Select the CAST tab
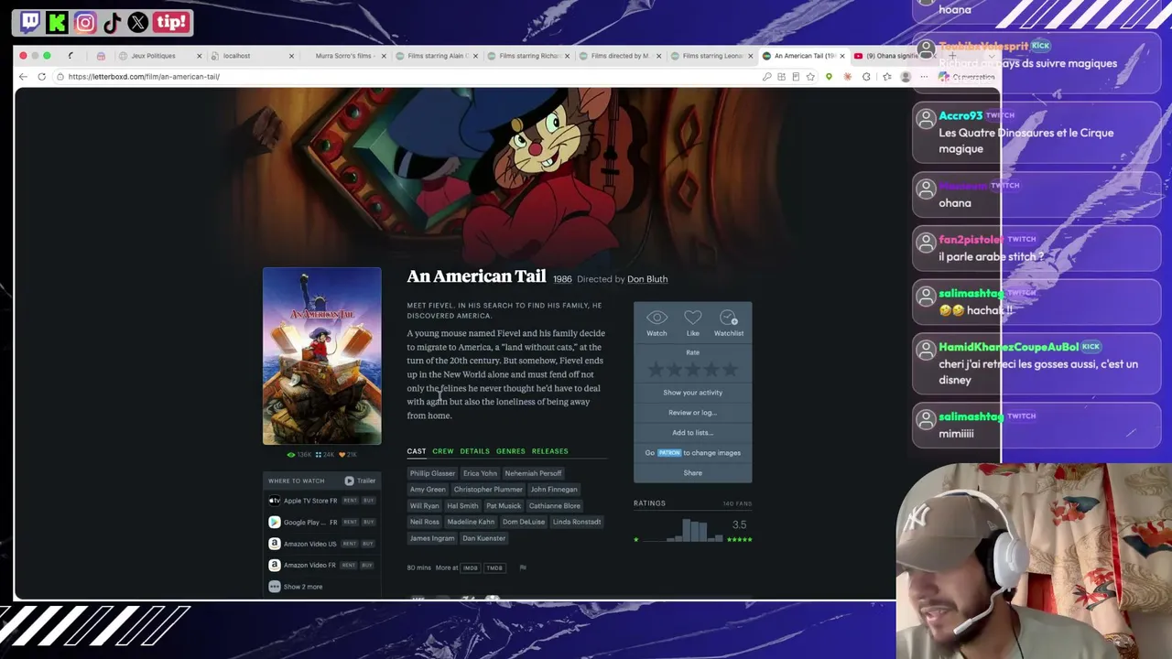This screenshot has width=1172, height=659. coord(417,451)
